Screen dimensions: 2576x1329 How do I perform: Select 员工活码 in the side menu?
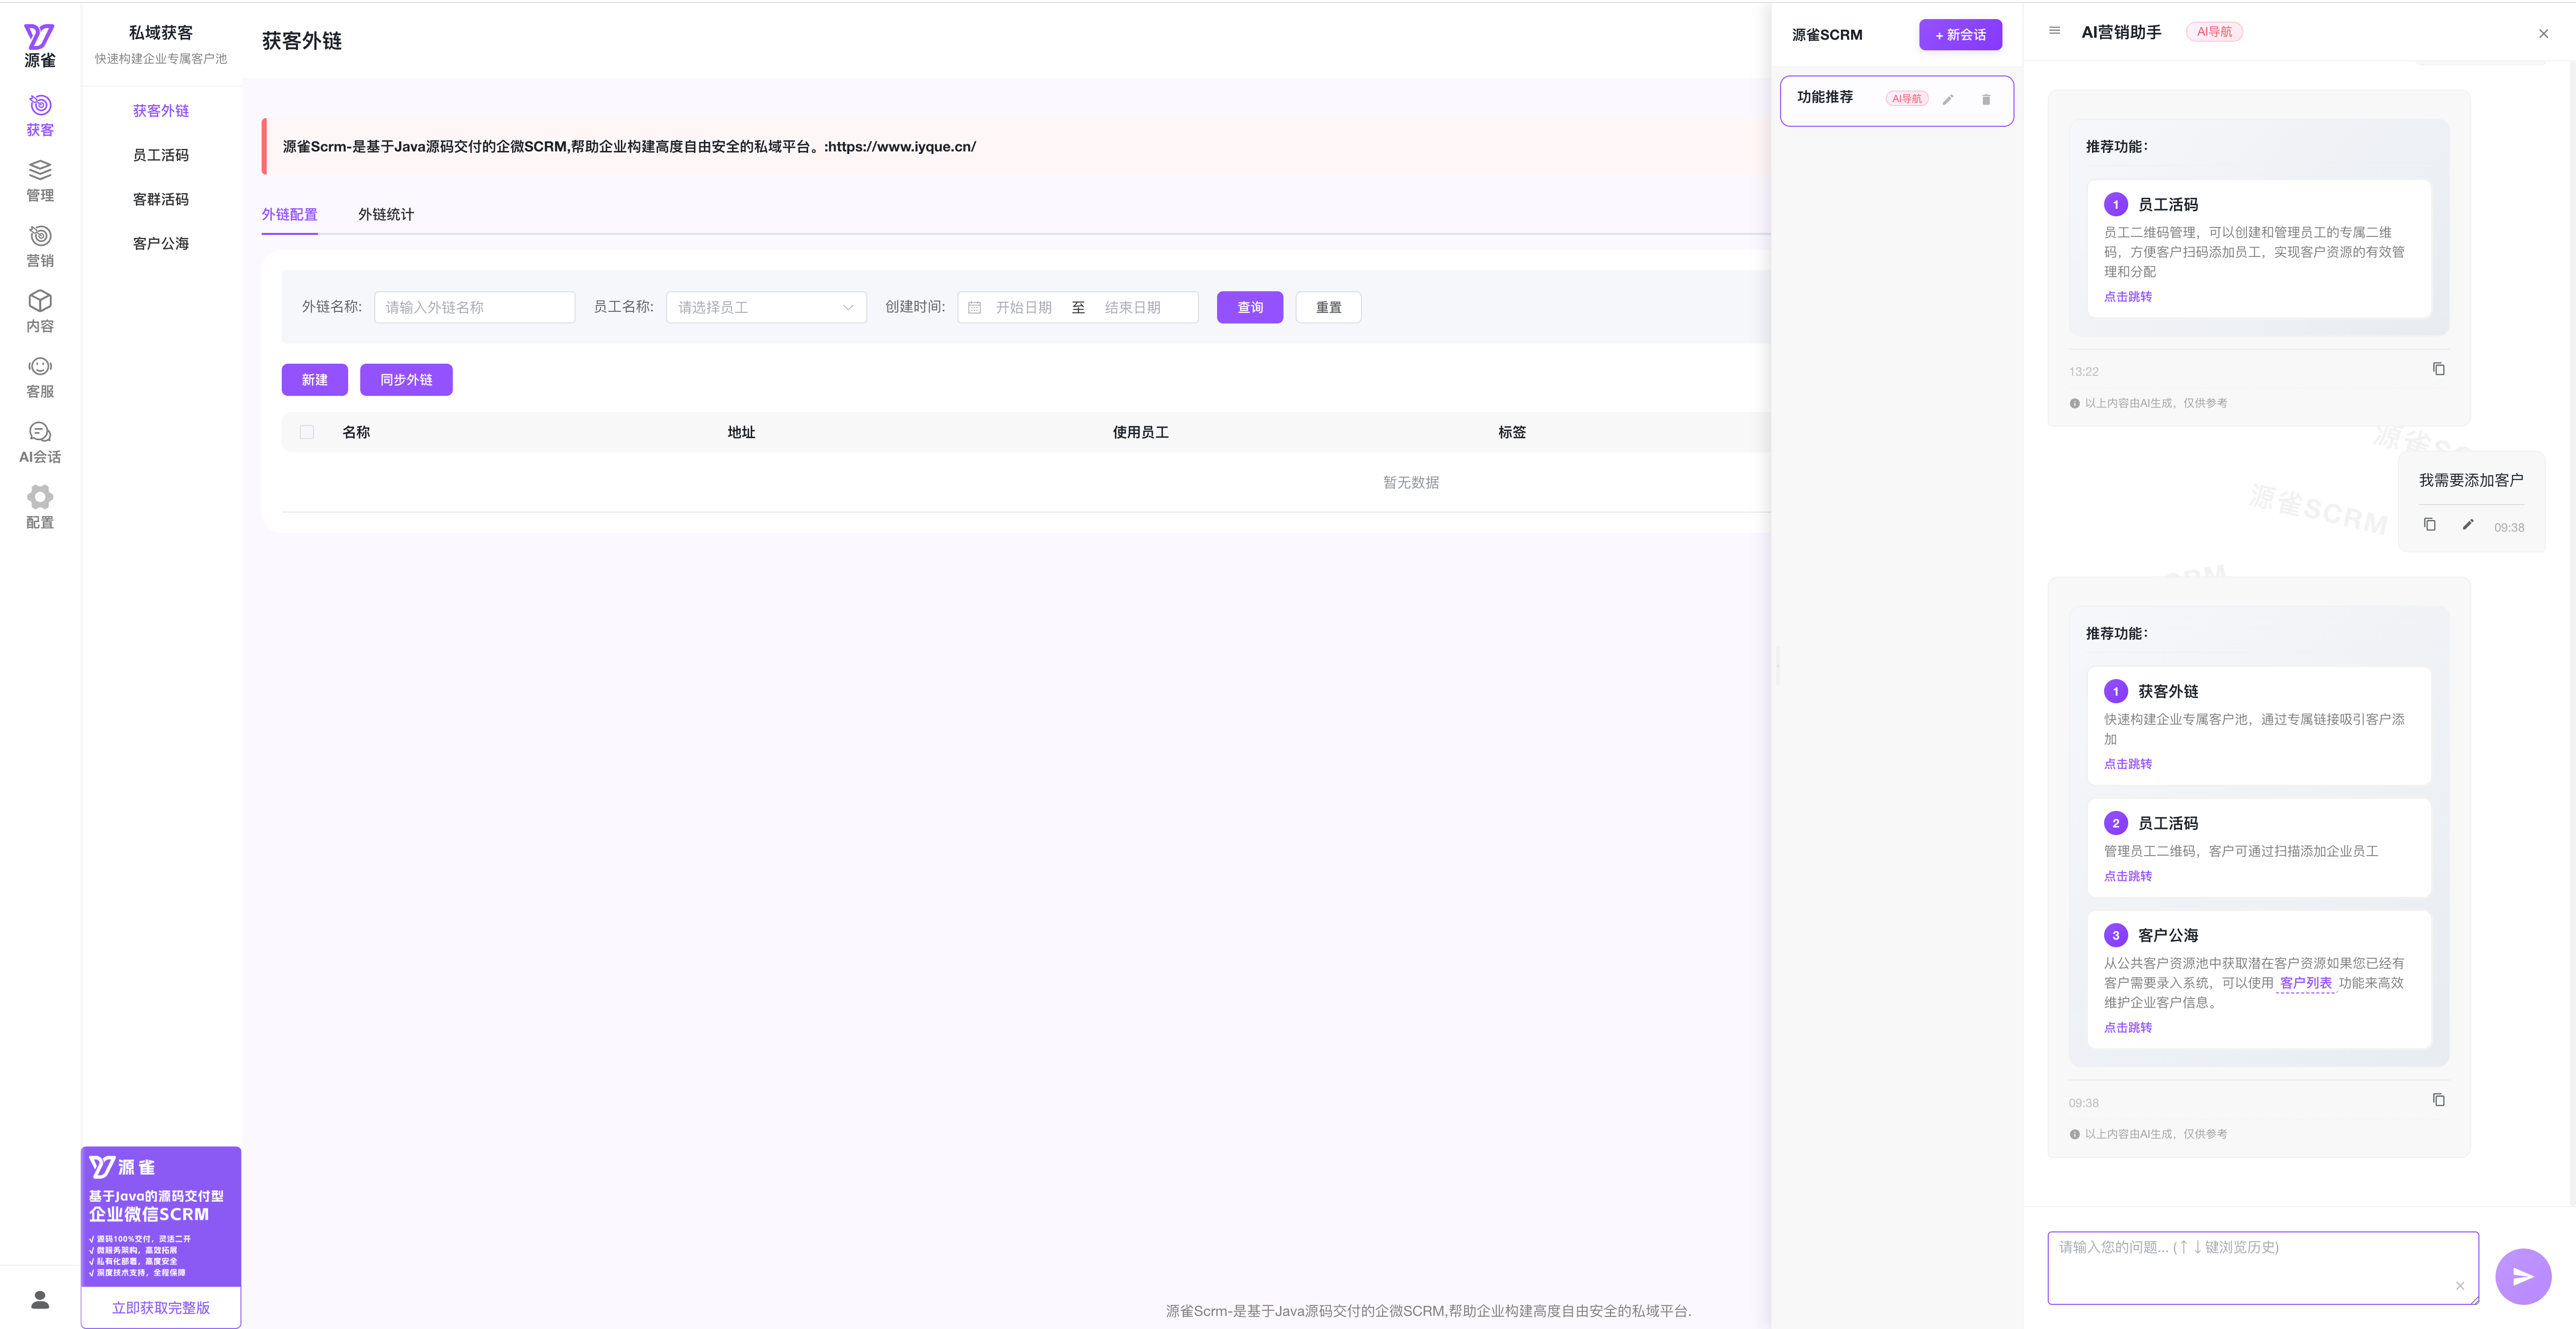160,155
